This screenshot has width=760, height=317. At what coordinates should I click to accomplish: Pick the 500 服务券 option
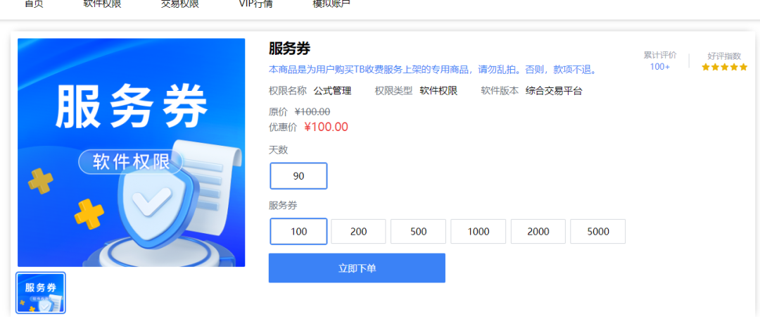pyautogui.click(x=418, y=232)
